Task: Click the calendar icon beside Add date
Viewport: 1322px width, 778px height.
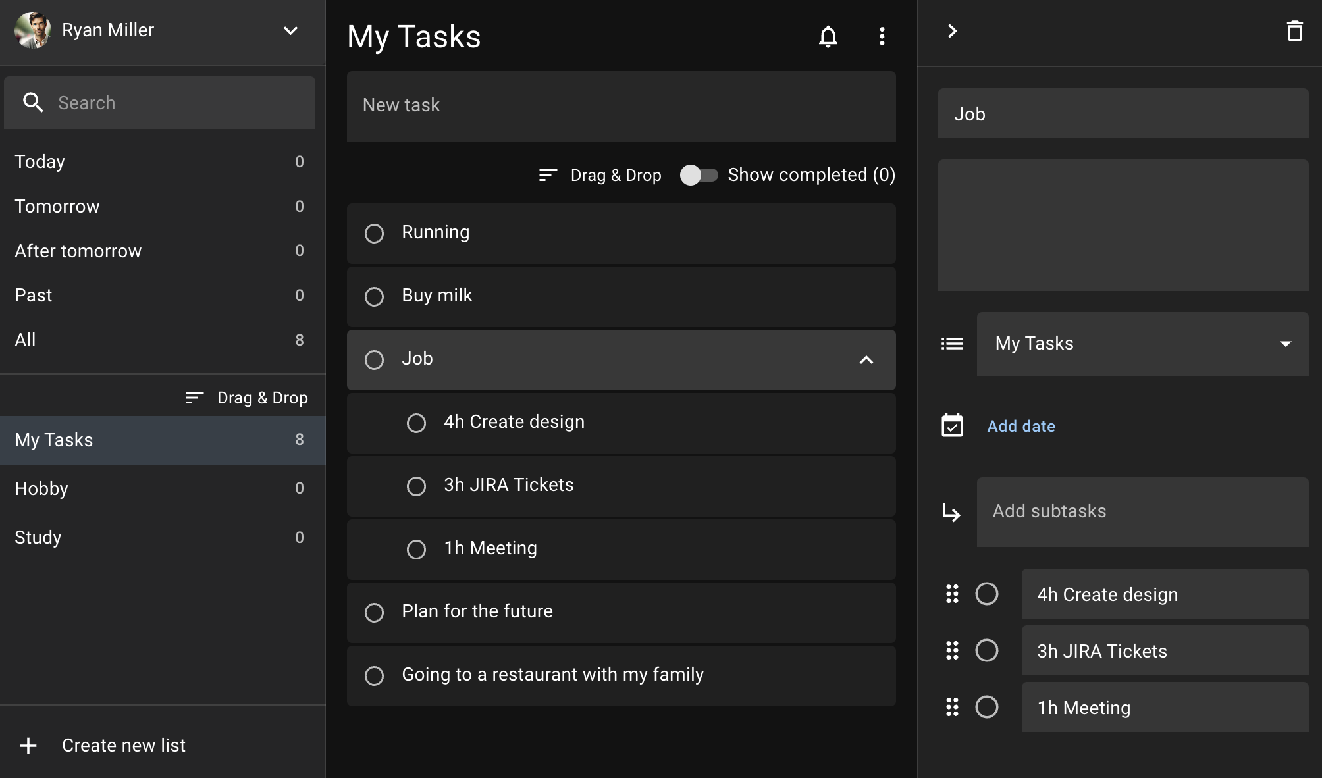Action: [951, 427]
